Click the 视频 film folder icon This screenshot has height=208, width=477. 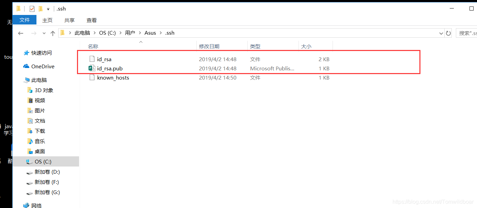(30, 100)
